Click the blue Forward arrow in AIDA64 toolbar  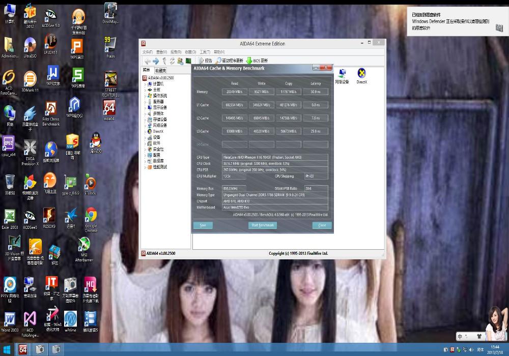coord(156,61)
